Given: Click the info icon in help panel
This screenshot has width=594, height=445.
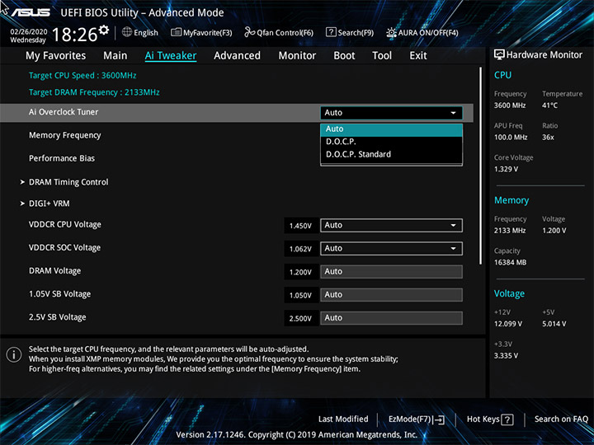Looking at the screenshot, I should pos(14,355).
